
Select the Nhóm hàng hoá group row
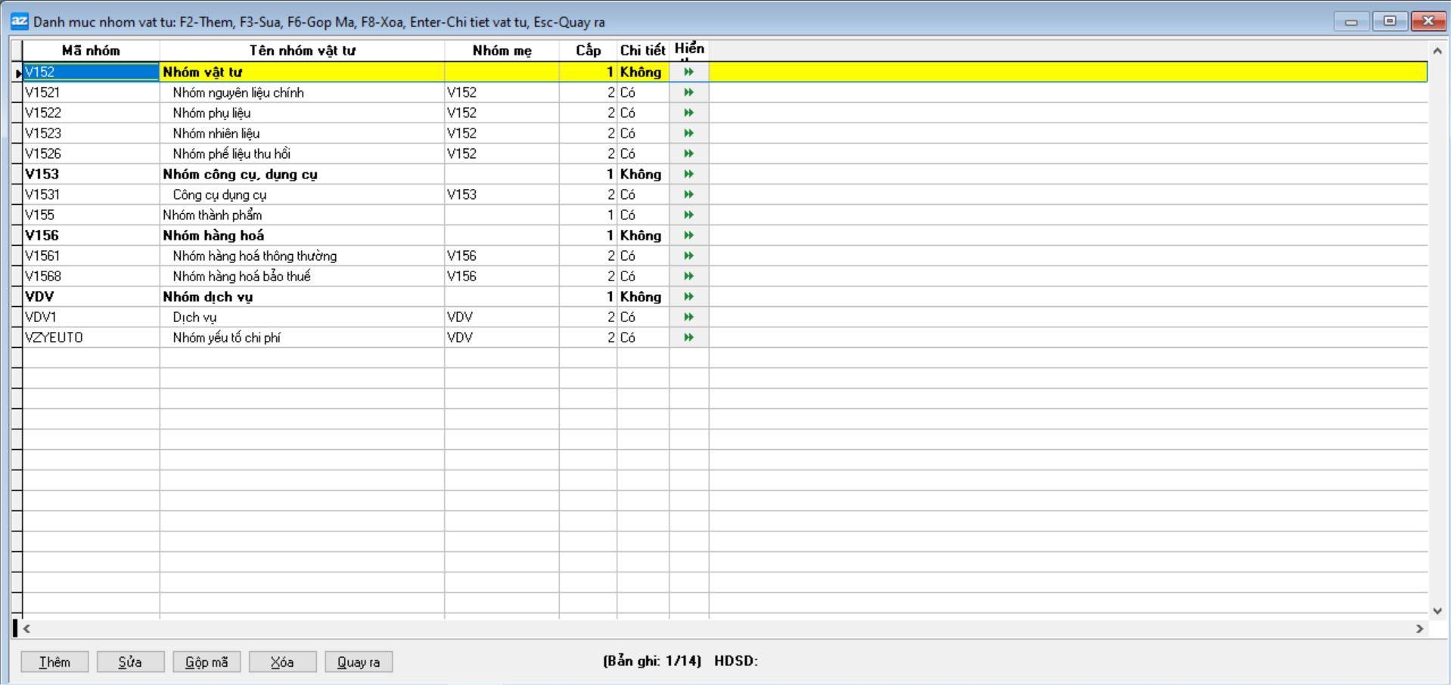pyautogui.click(x=213, y=235)
